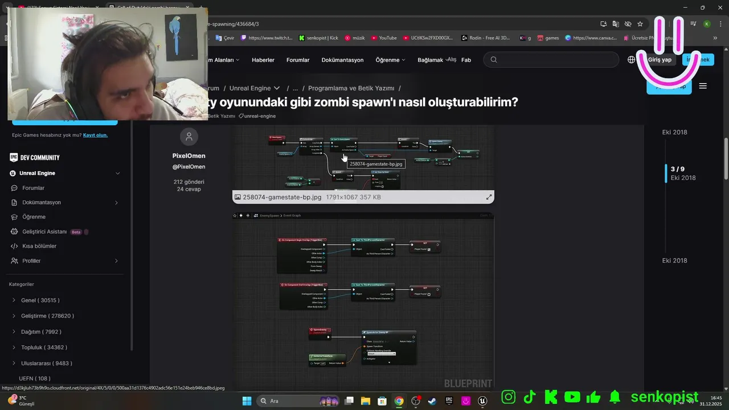Image resolution: width=729 pixels, height=410 pixels.
Task: Expand the collapsed breadcrumb ellipsis
Action: [x=296, y=88]
